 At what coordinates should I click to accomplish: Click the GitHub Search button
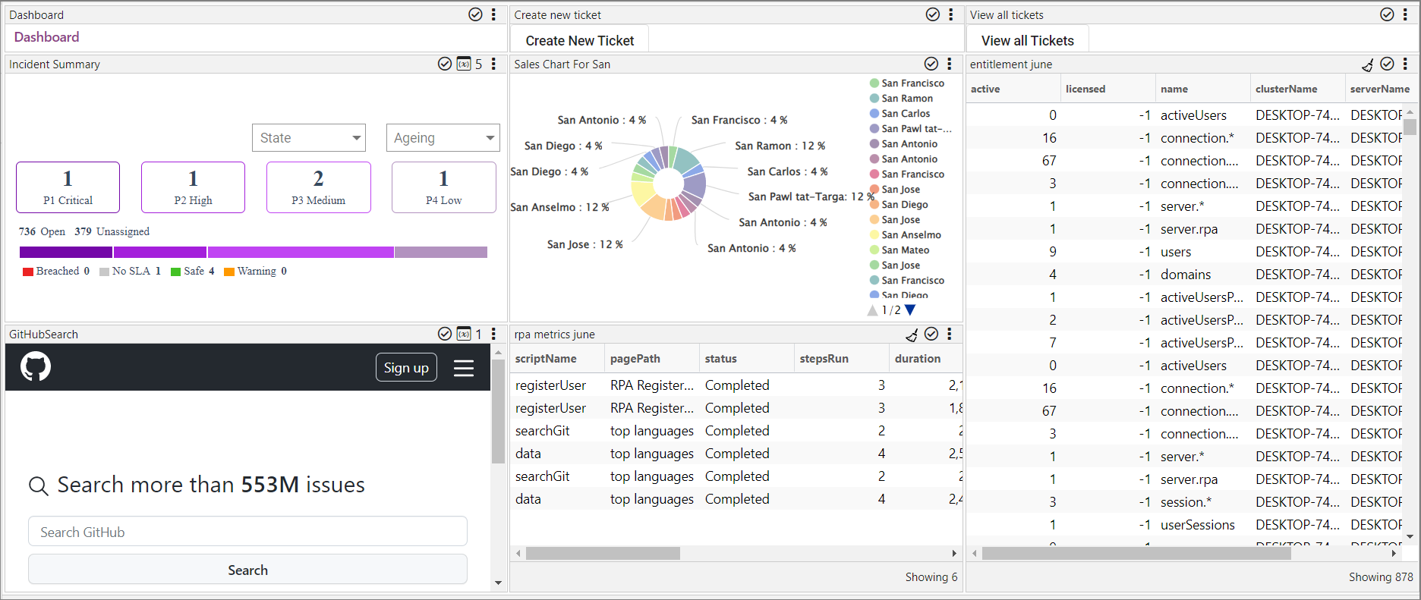point(247,570)
